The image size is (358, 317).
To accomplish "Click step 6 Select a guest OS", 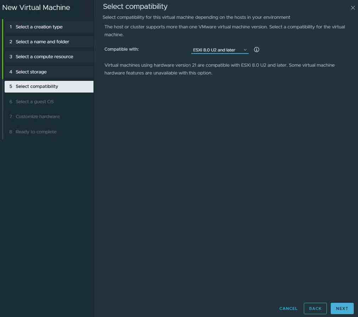I will pyautogui.click(x=35, y=102).
